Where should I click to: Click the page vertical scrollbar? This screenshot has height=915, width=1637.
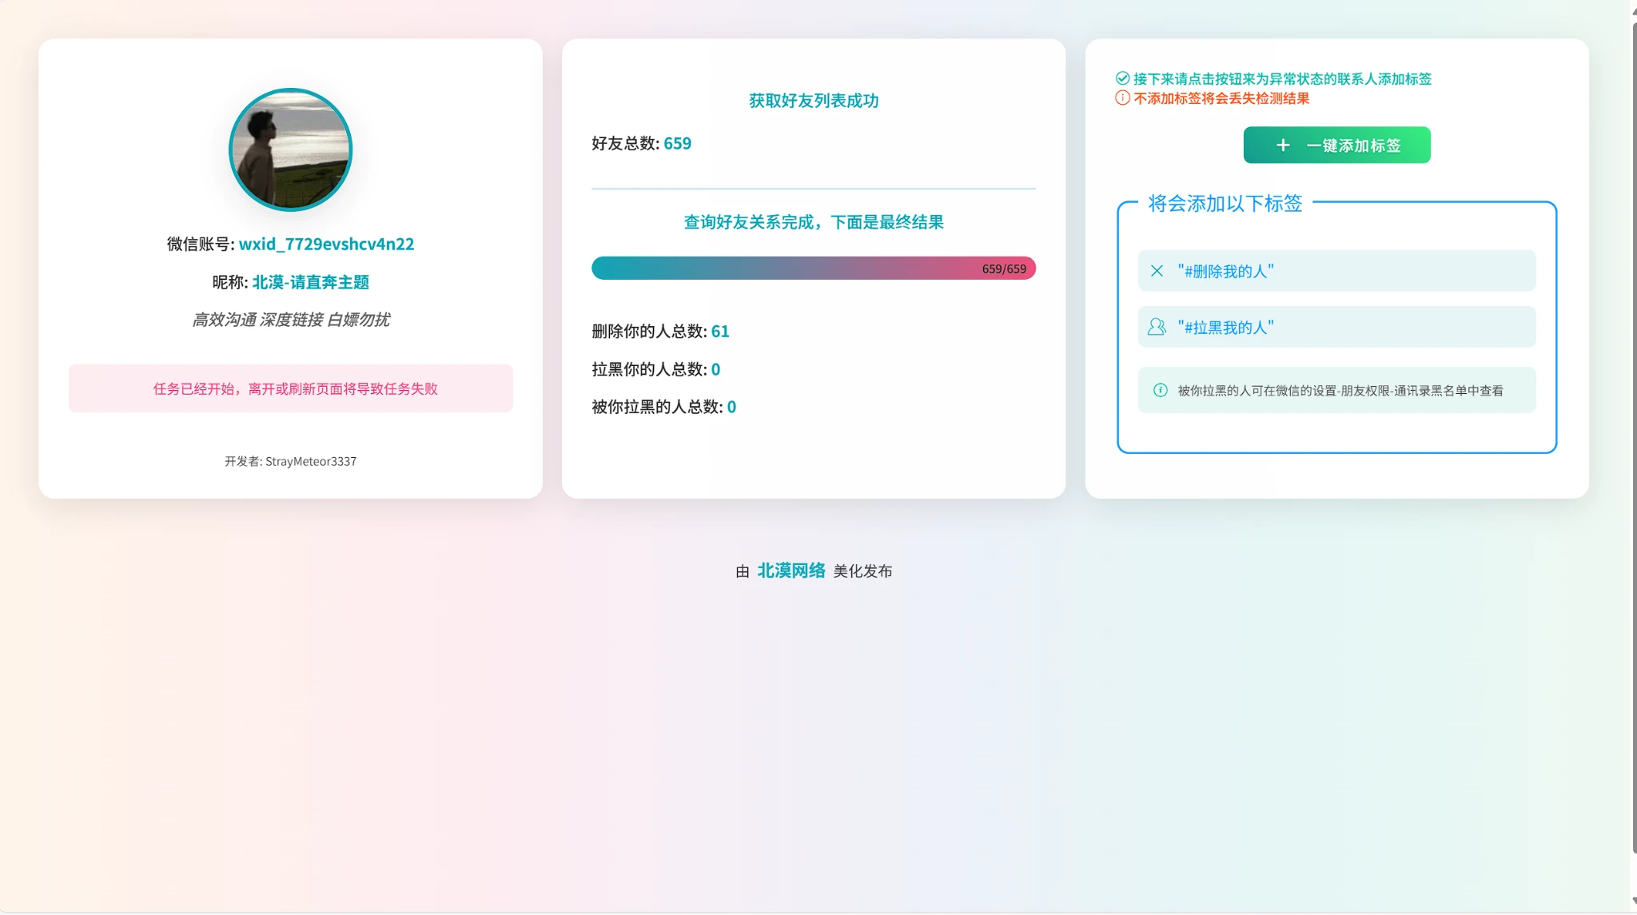click(x=1633, y=440)
